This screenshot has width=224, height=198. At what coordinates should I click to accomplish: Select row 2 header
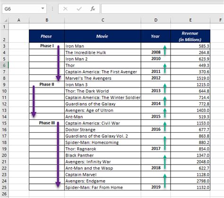click(4, 36)
